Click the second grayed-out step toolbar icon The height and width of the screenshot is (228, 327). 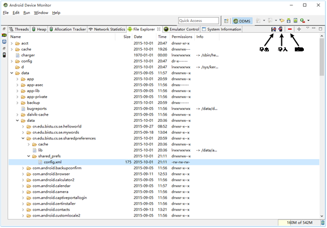tap(270, 20)
